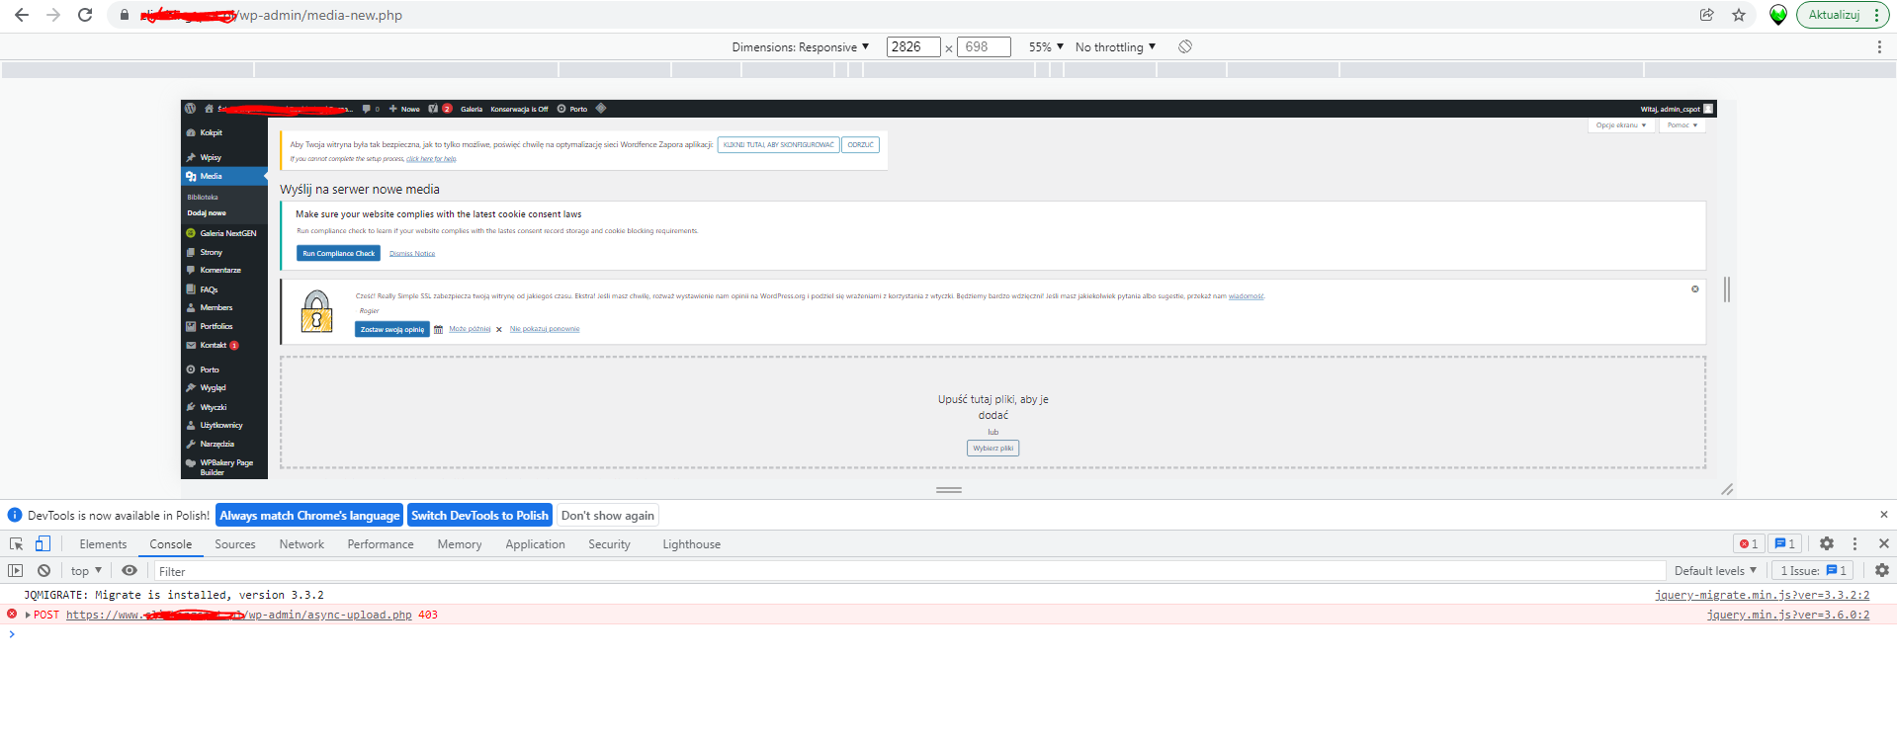Open the Default levels dropdown
This screenshot has height=741, width=1897.
click(x=1715, y=570)
